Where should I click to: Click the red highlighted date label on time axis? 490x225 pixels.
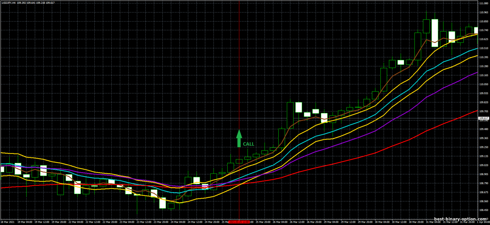click(x=239, y=222)
